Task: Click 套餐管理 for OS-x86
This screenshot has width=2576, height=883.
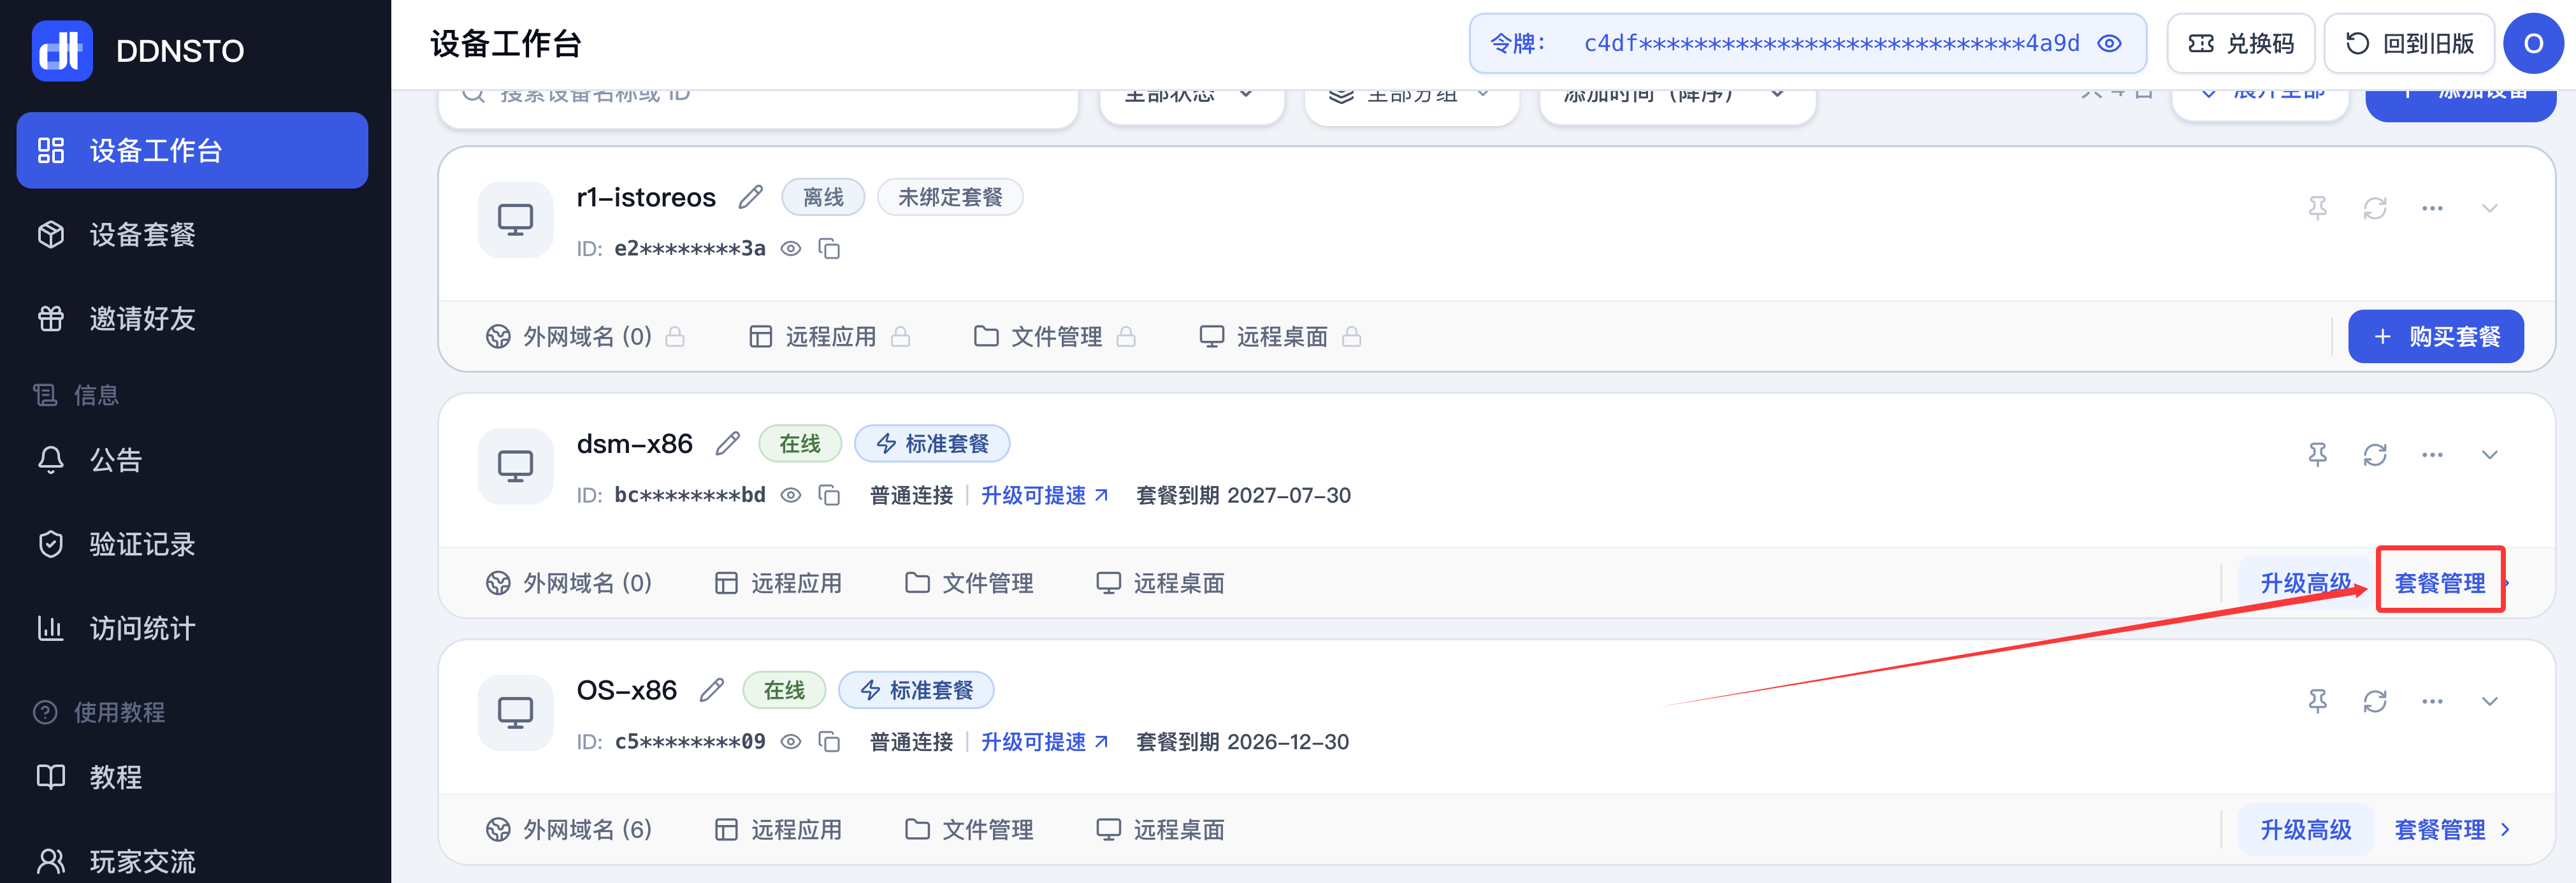Action: (2452, 830)
